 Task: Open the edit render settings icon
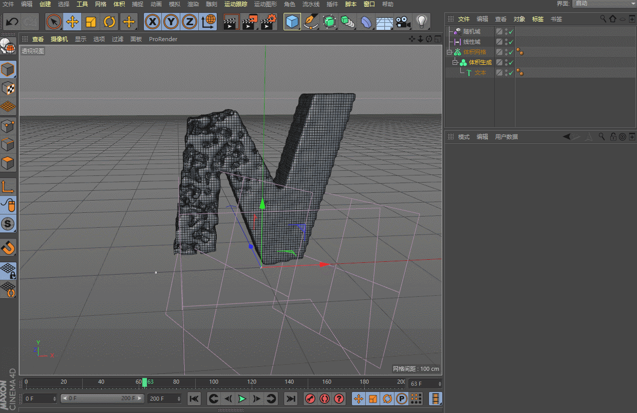pyautogui.click(x=269, y=22)
